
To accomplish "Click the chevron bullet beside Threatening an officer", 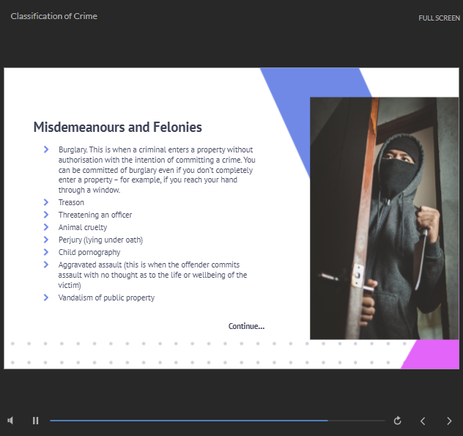I will [47, 215].
